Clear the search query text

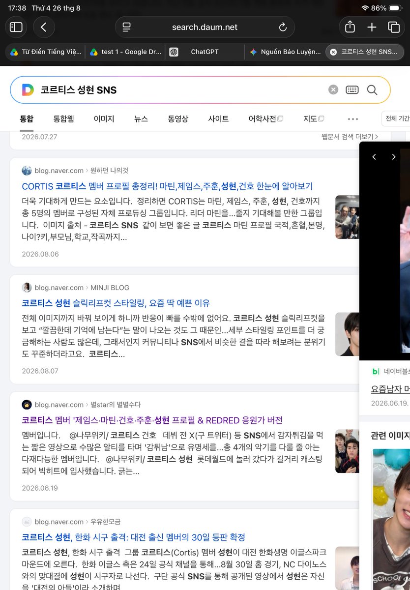tap(333, 89)
